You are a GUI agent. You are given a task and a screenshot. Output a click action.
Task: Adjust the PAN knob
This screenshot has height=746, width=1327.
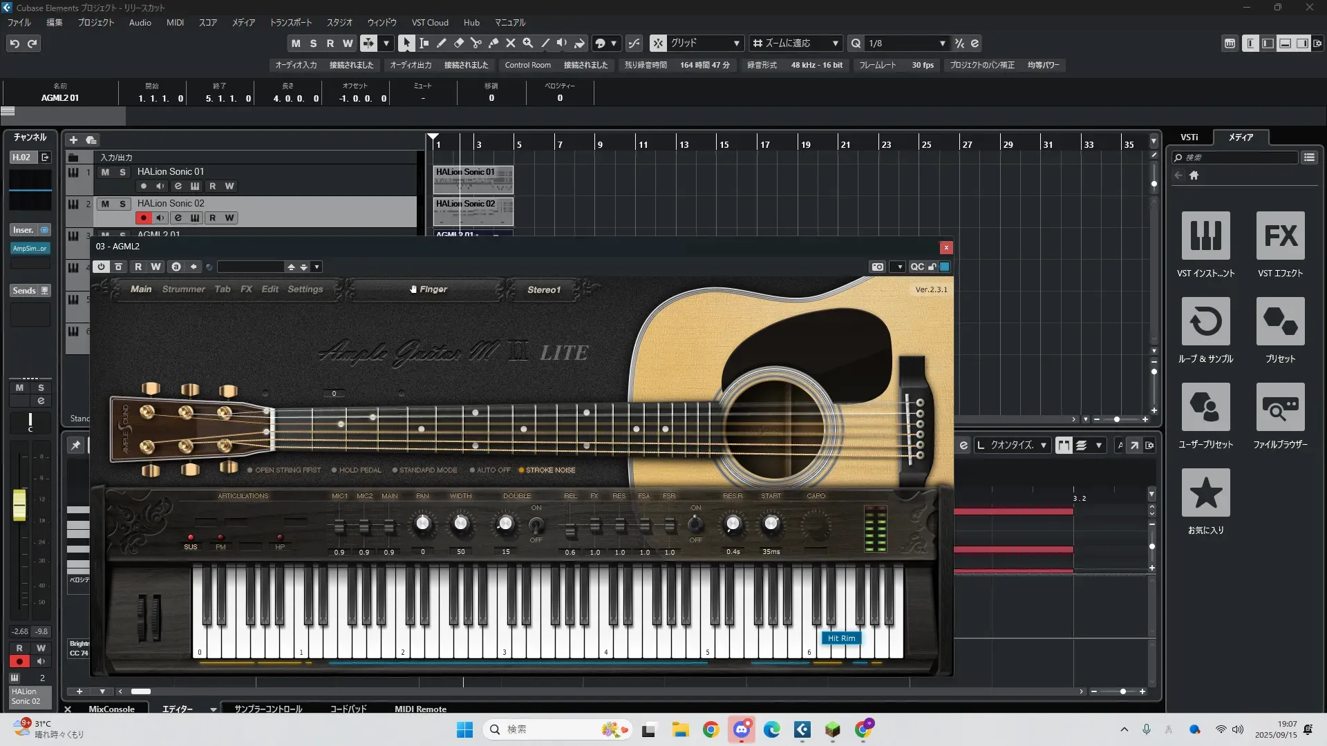422,524
